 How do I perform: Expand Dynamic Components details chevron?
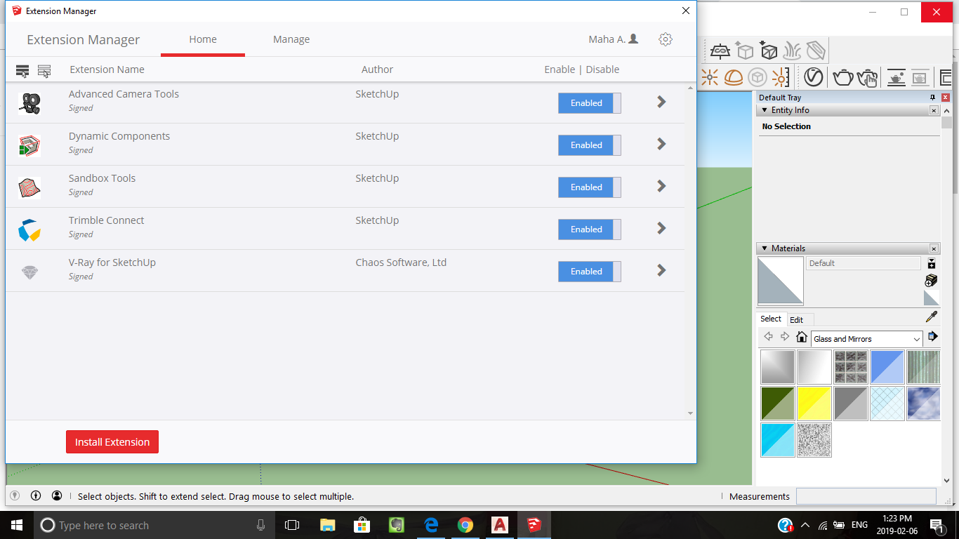pyautogui.click(x=661, y=144)
